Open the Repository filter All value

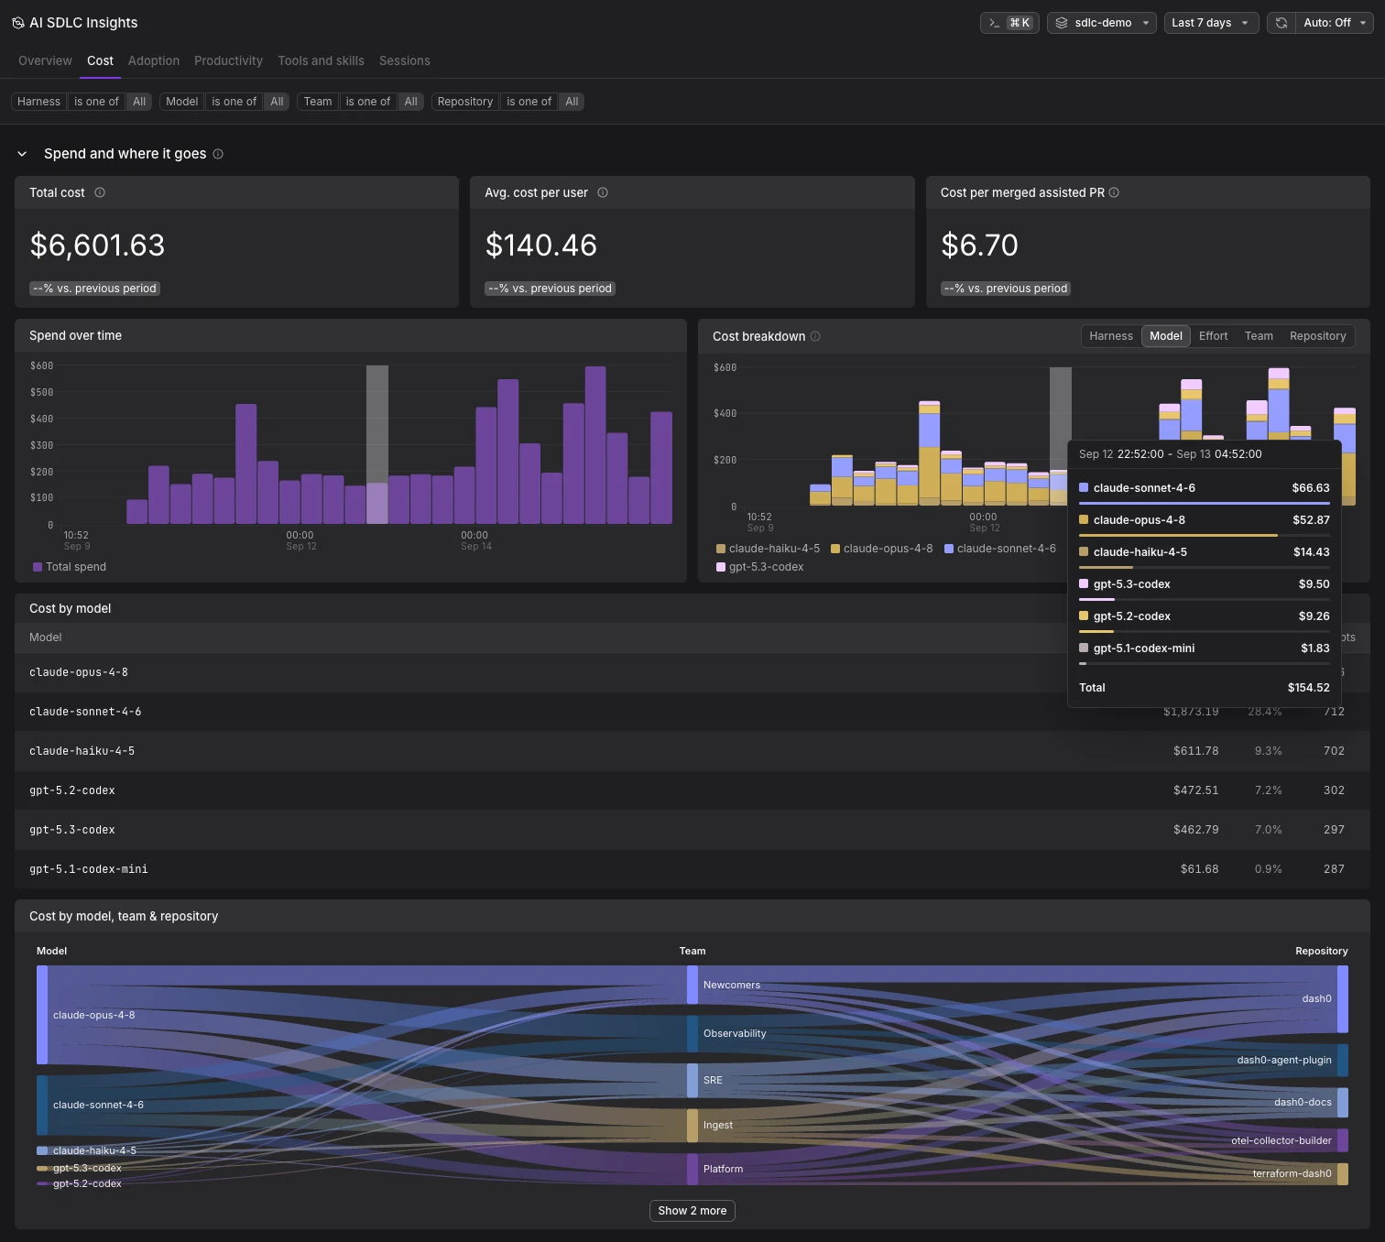572,102
